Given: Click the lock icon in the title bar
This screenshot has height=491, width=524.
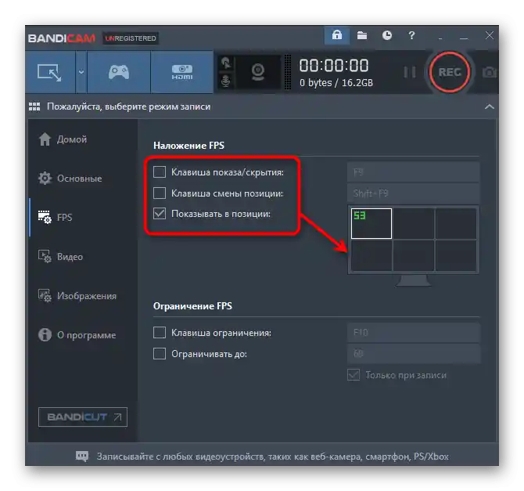Looking at the screenshot, I should coord(337,35).
